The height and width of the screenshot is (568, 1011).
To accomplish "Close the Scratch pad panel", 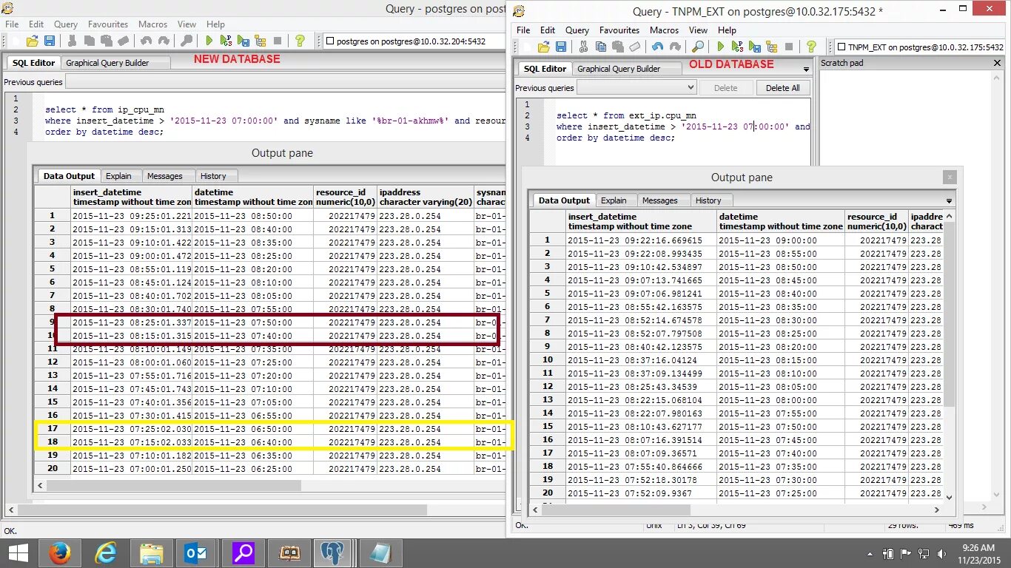I will (997, 63).
